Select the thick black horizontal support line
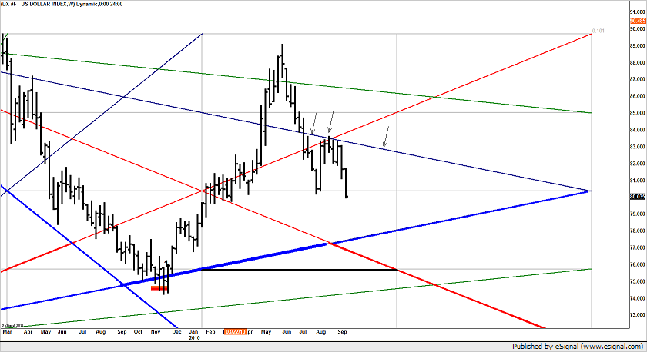The image size is (647, 352). coord(308,270)
